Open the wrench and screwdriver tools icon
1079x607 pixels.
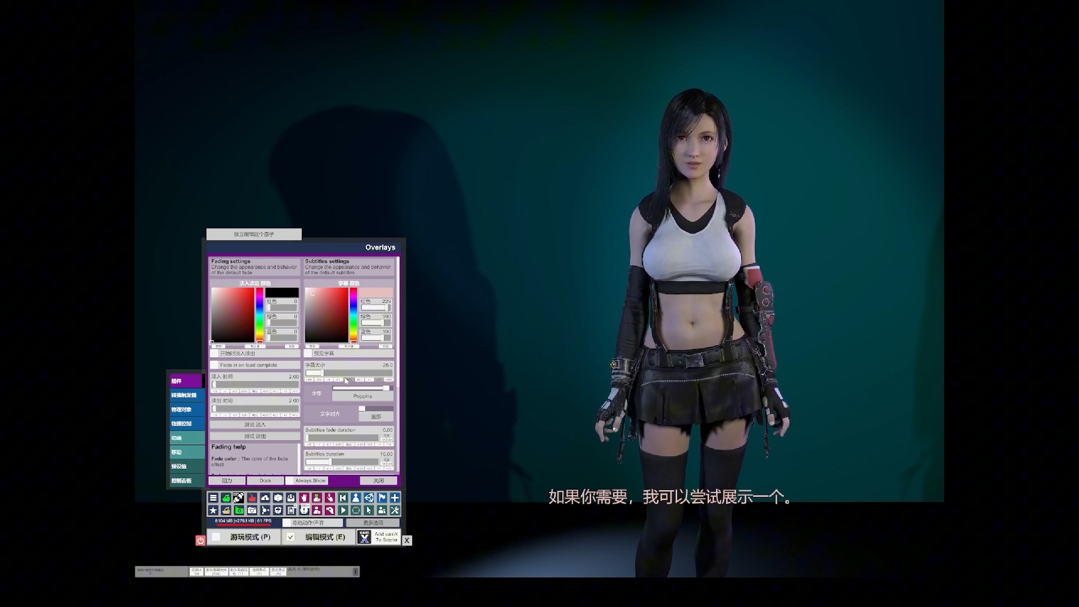coord(395,510)
